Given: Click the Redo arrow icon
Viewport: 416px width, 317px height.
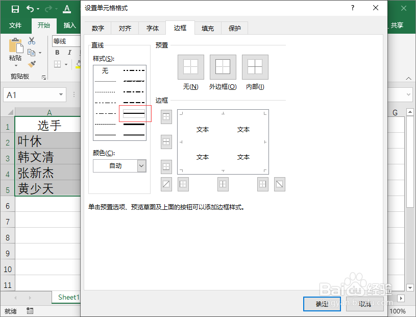Looking at the screenshot, I should 48,9.
